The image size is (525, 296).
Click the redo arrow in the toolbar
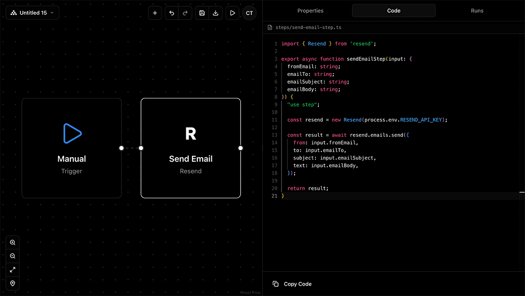(185, 13)
